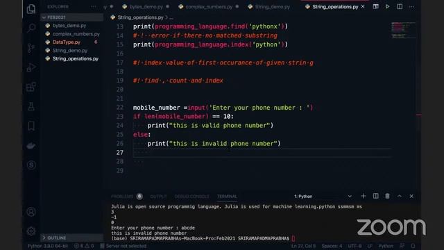Click the breadcrumb ellipsis symbol
Viewport: 444px width, 250px height.
(171, 17)
